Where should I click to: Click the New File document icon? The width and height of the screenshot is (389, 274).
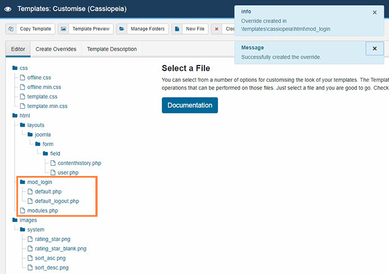[x=177, y=29]
